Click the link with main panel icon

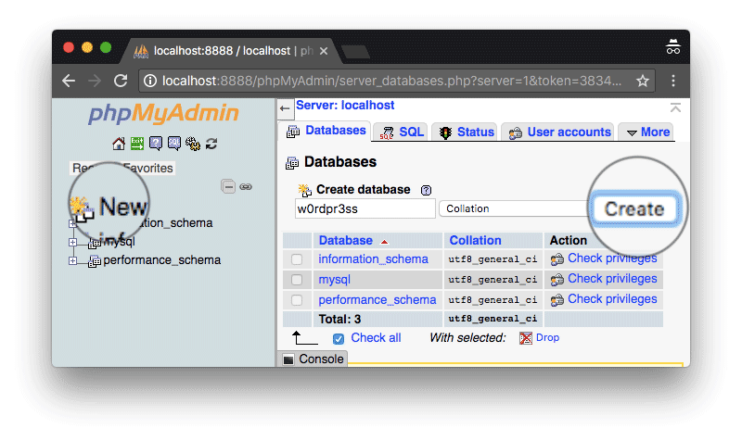246,187
